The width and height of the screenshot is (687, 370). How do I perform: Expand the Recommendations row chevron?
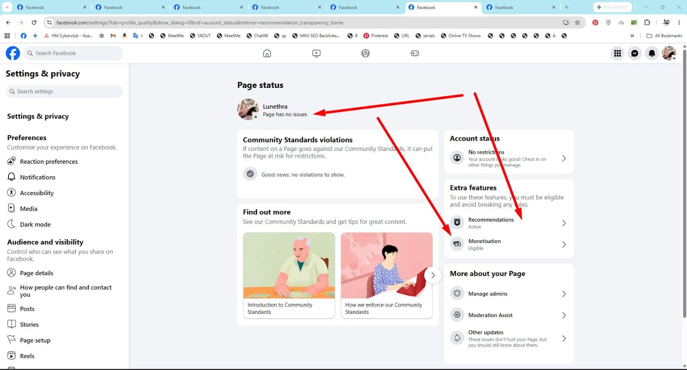point(564,223)
